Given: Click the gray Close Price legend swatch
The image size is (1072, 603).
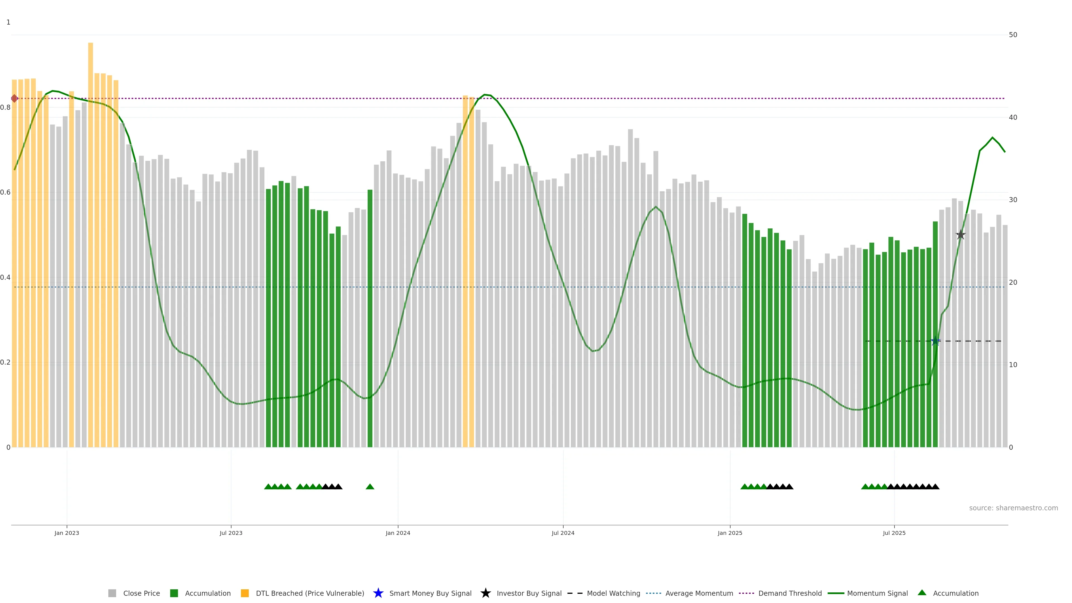Looking at the screenshot, I should tap(112, 593).
